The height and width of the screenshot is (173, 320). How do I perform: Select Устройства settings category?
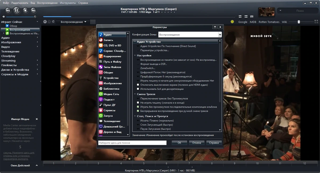[x=112, y=78]
